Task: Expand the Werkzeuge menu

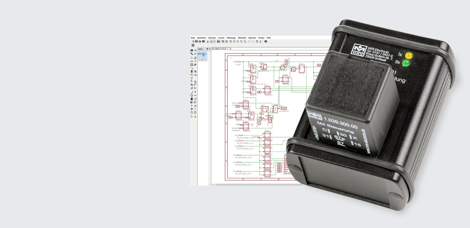Action: (x=231, y=37)
